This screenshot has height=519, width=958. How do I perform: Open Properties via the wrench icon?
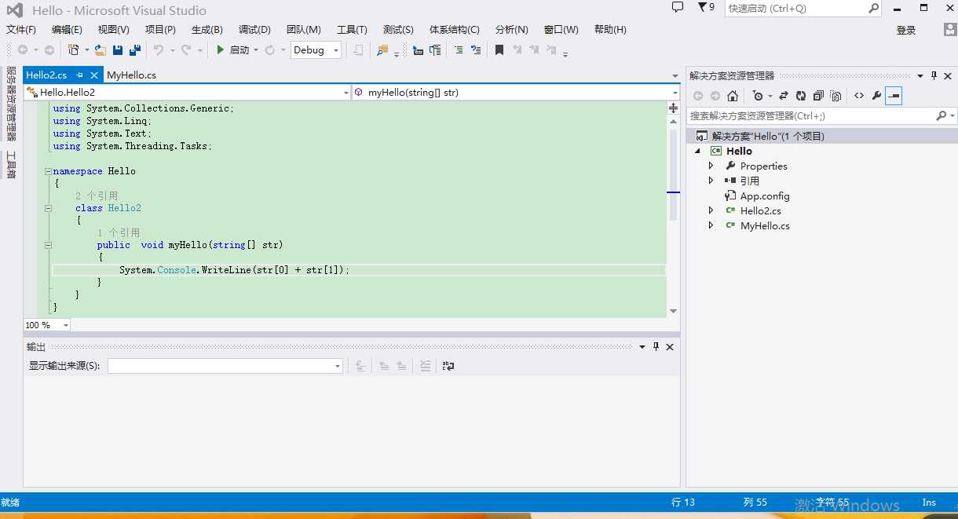pyautogui.click(x=876, y=96)
